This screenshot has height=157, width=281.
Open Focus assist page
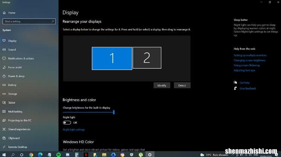click(x=15, y=67)
